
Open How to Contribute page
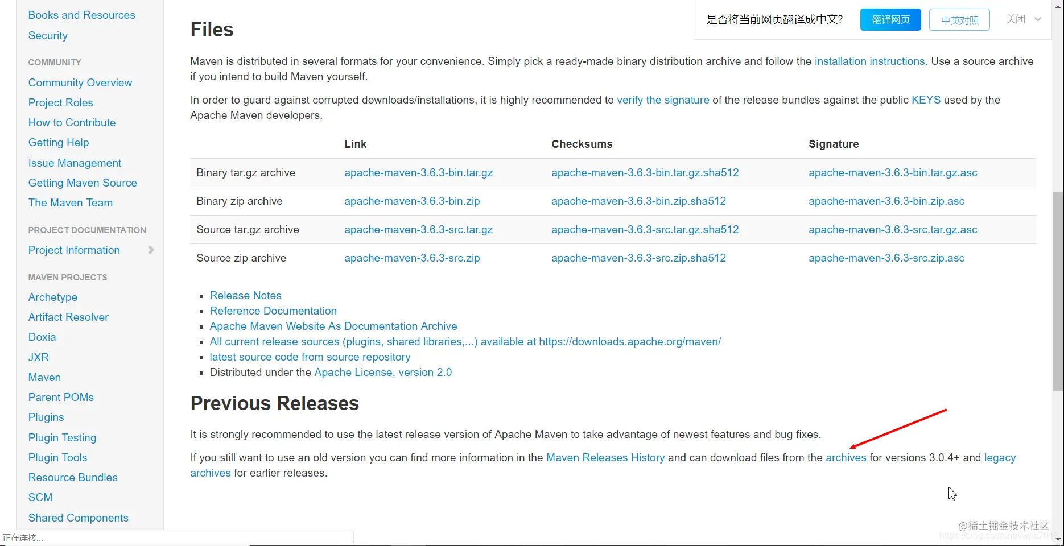coord(72,122)
